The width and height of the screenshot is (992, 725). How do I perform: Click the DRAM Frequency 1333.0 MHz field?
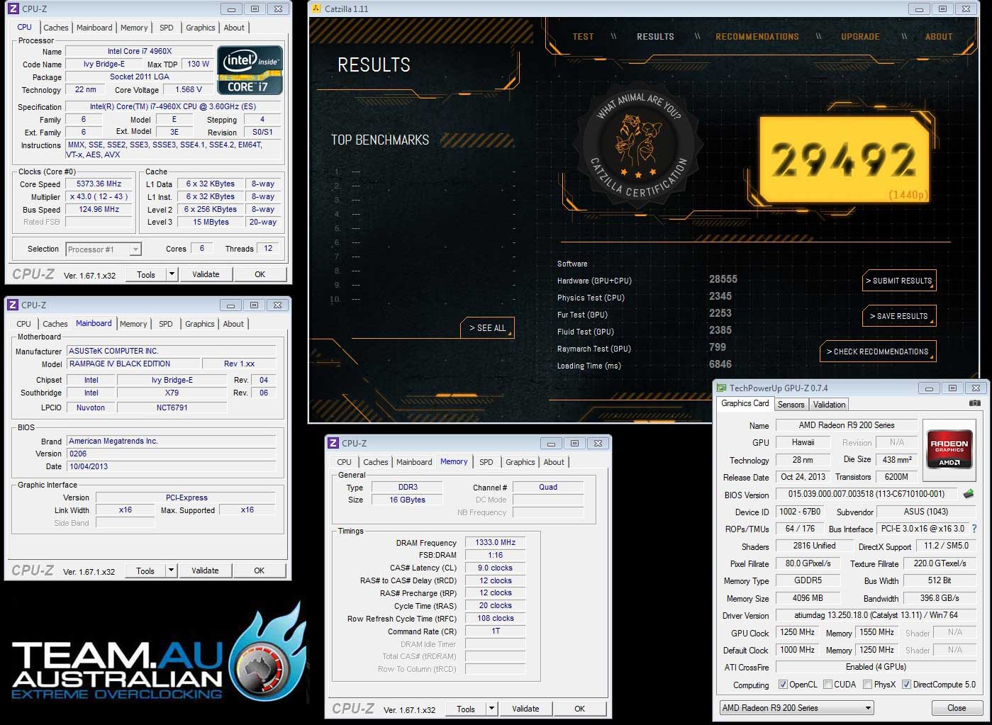pos(495,542)
